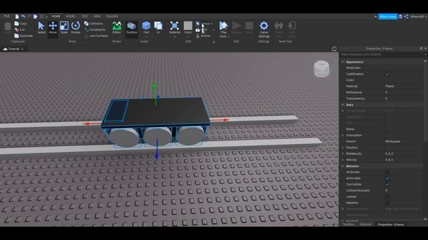
Task: Expand the Velocity property
Action: click(x=343, y=160)
